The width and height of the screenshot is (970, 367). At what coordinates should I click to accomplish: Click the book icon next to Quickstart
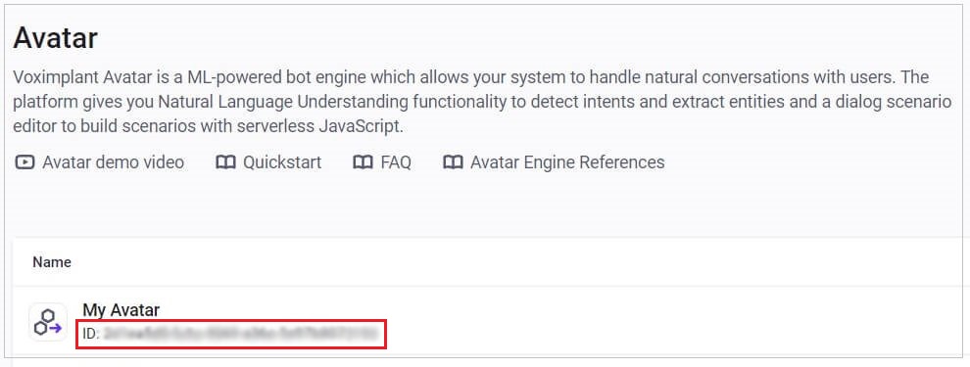(225, 162)
